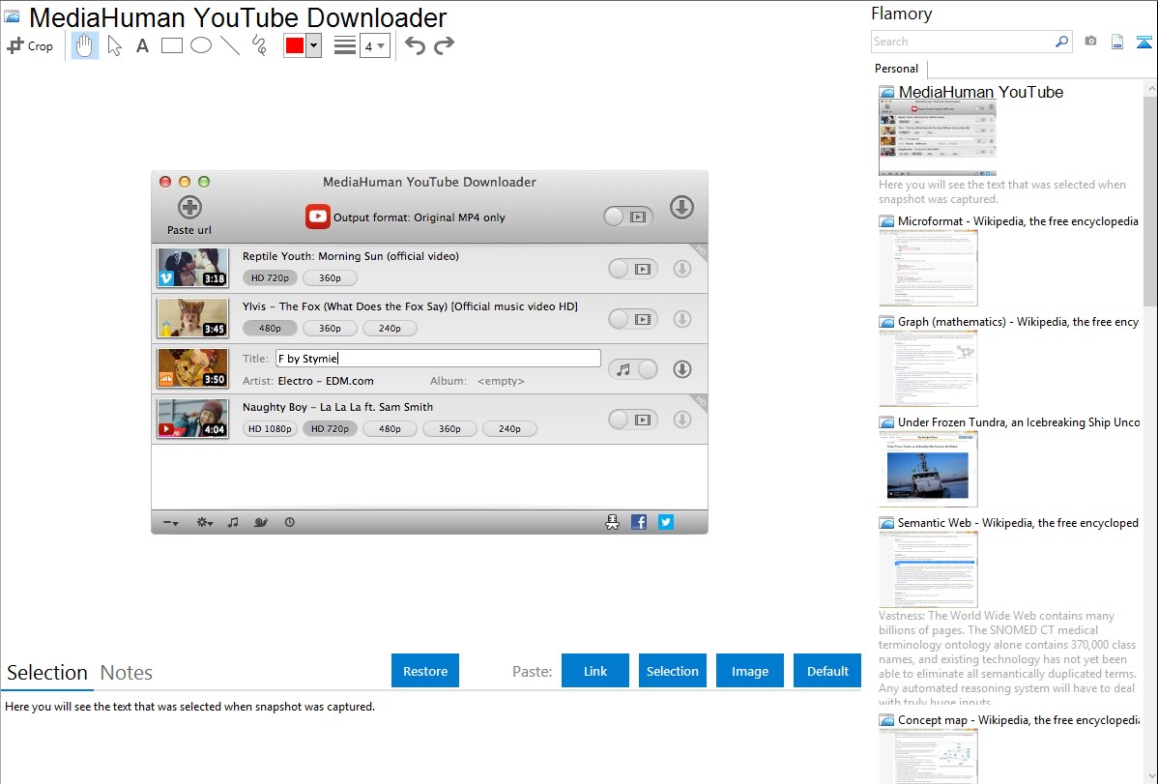This screenshot has height=784, width=1158.
Task: Toggle the global video mode switch
Action: (627, 217)
